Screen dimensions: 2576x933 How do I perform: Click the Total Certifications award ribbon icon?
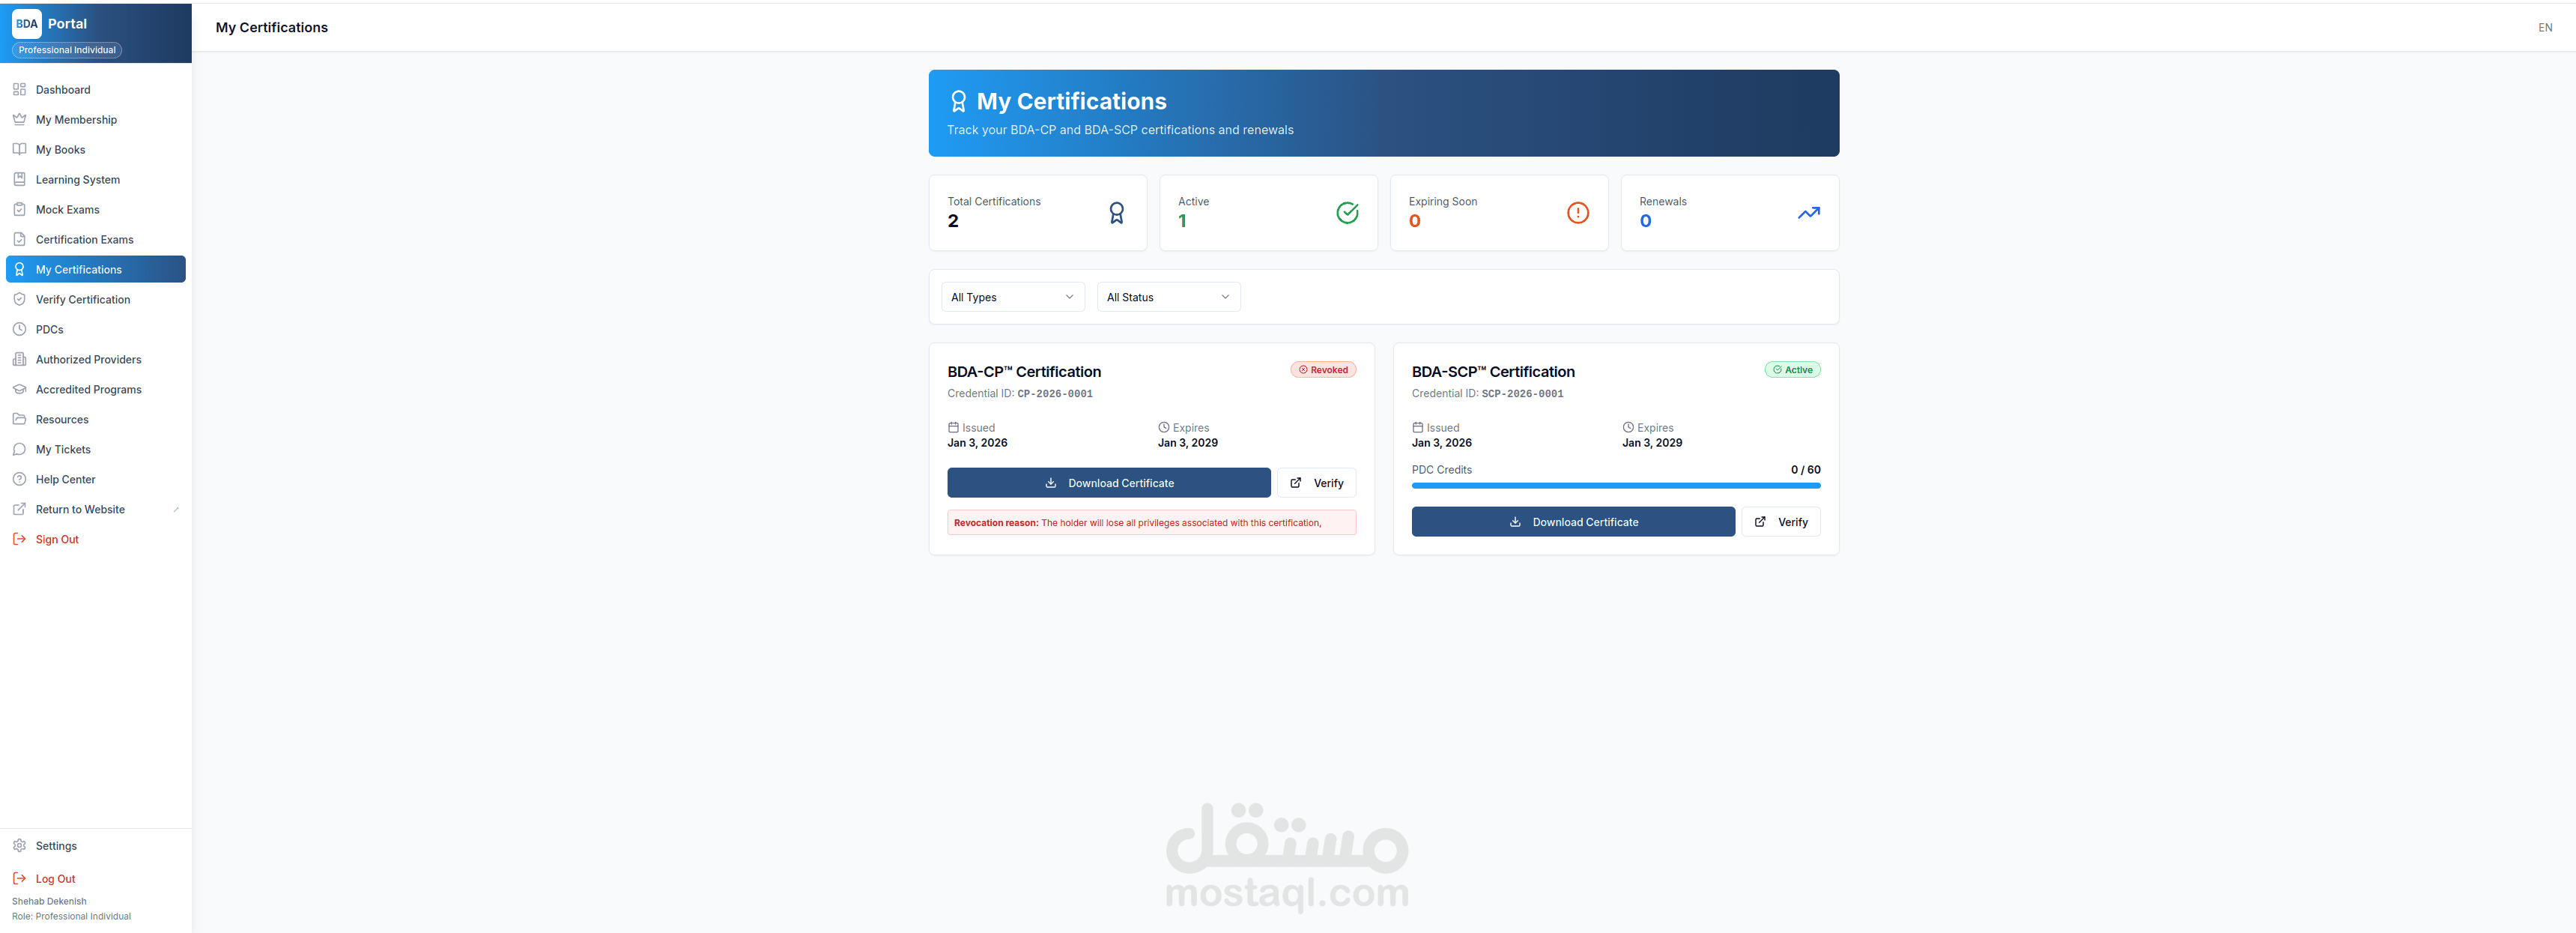[1116, 213]
